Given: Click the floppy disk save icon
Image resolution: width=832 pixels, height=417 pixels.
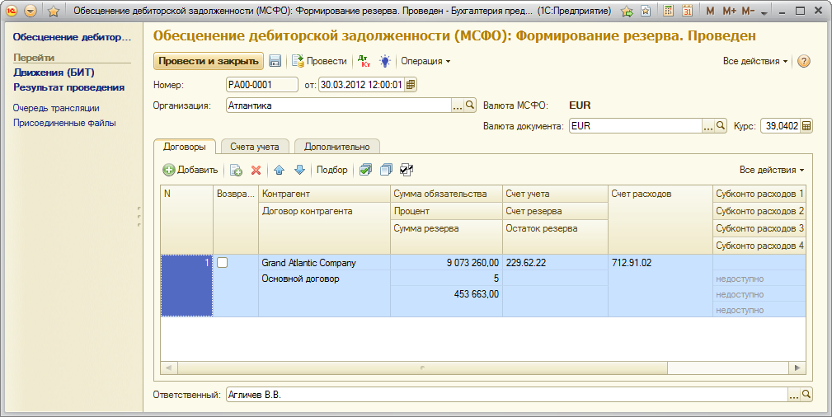Looking at the screenshot, I should 275,62.
